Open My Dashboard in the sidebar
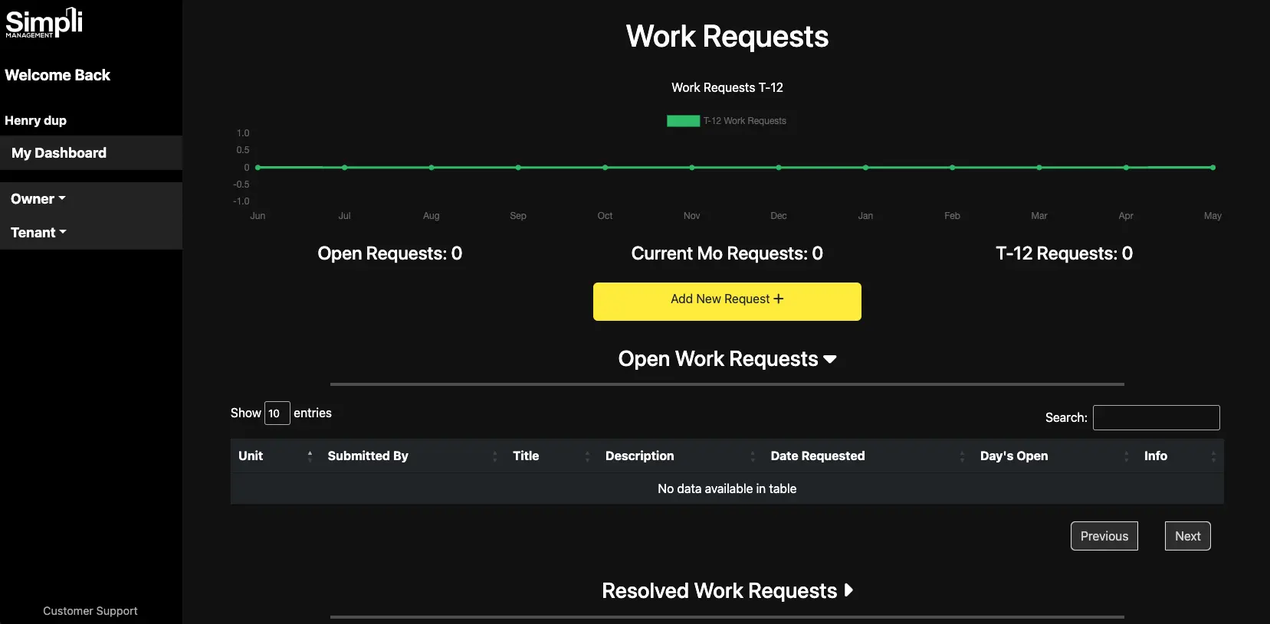Screen dimensions: 1270x624 click(91, 153)
